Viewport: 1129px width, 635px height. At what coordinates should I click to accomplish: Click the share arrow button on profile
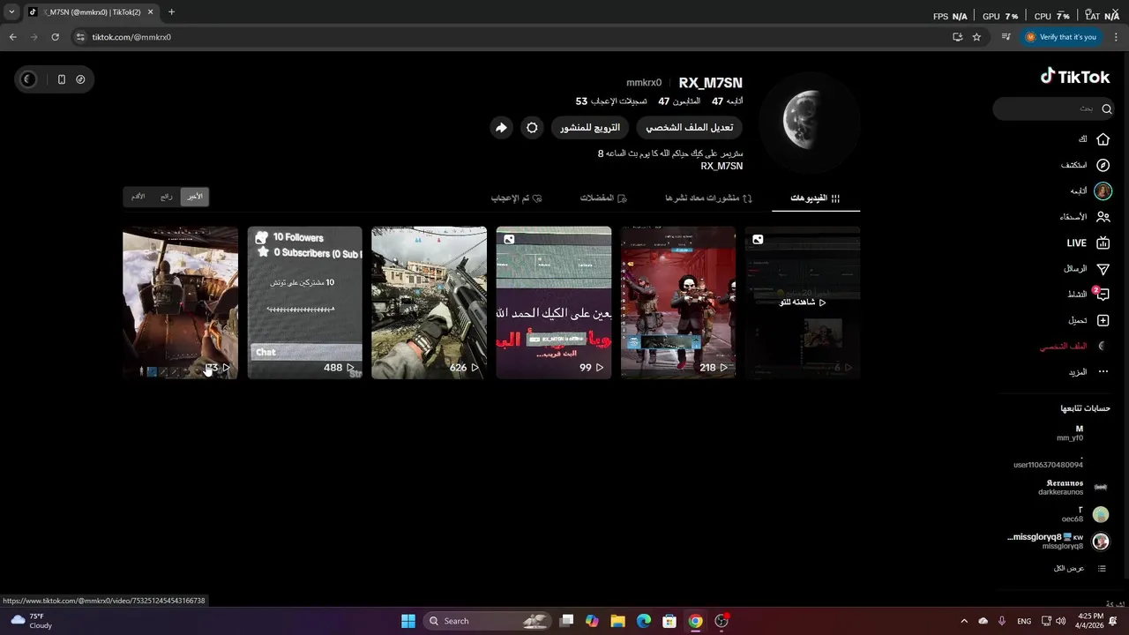[501, 128]
